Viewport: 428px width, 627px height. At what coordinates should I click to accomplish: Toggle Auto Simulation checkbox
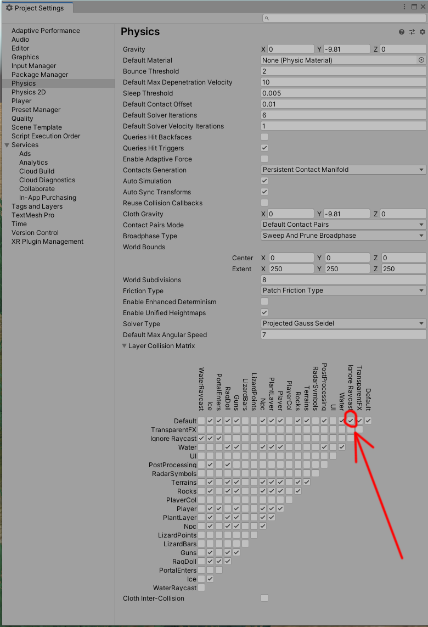[264, 181]
